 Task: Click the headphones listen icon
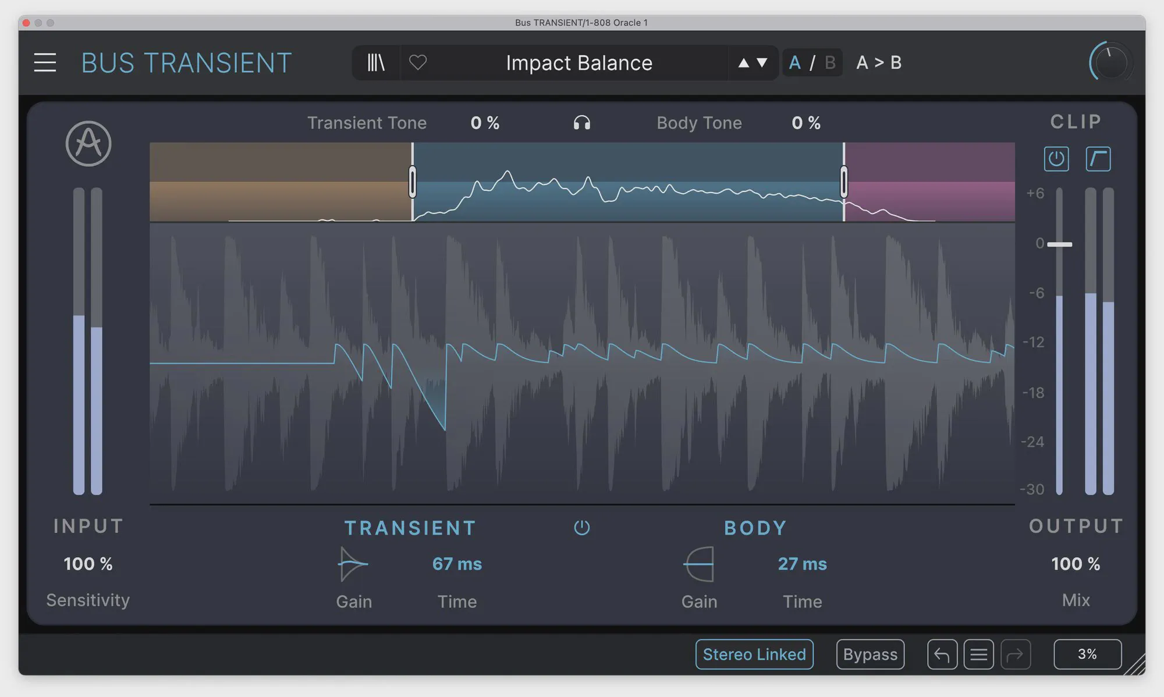(581, 123)
